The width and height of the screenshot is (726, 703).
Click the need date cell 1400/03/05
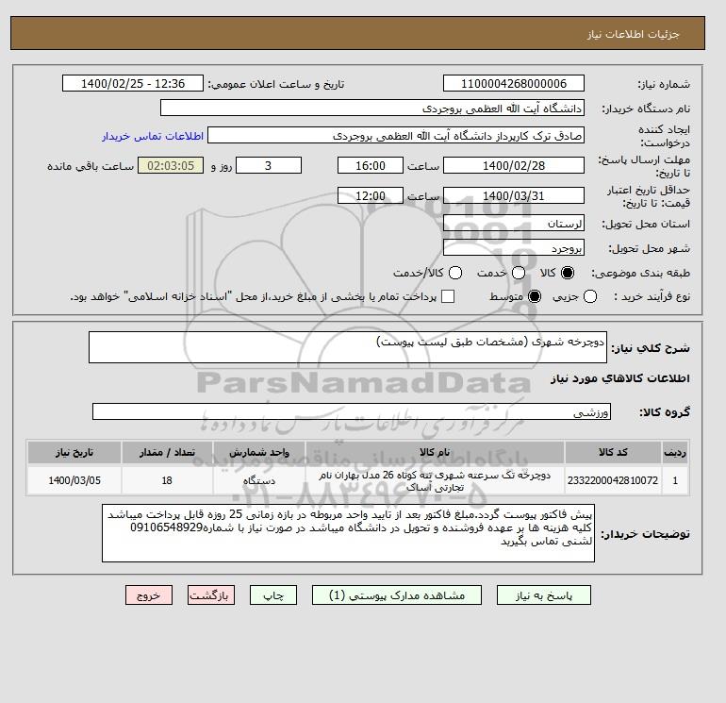click(74, 480)
